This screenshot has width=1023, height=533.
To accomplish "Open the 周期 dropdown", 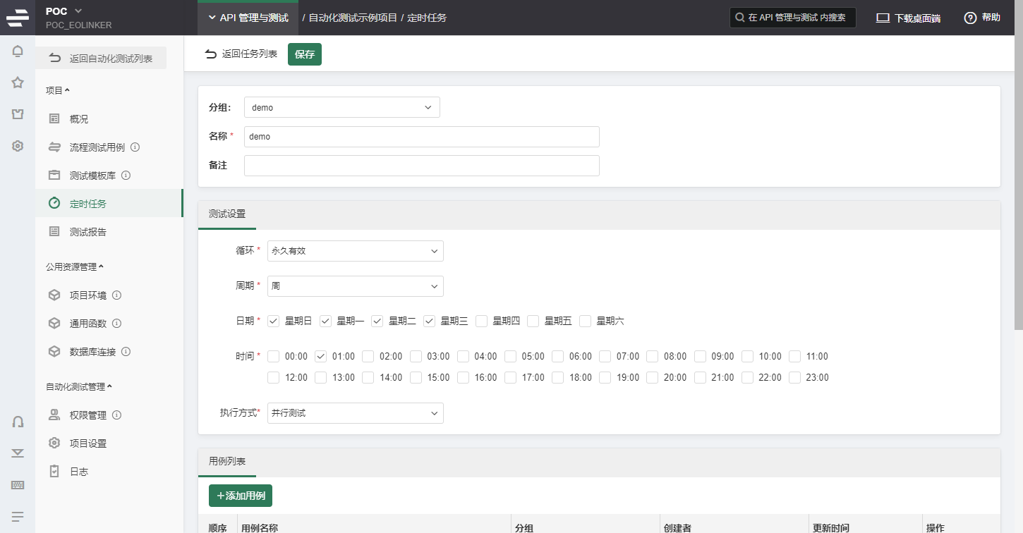I will click(x=355, y=286).
